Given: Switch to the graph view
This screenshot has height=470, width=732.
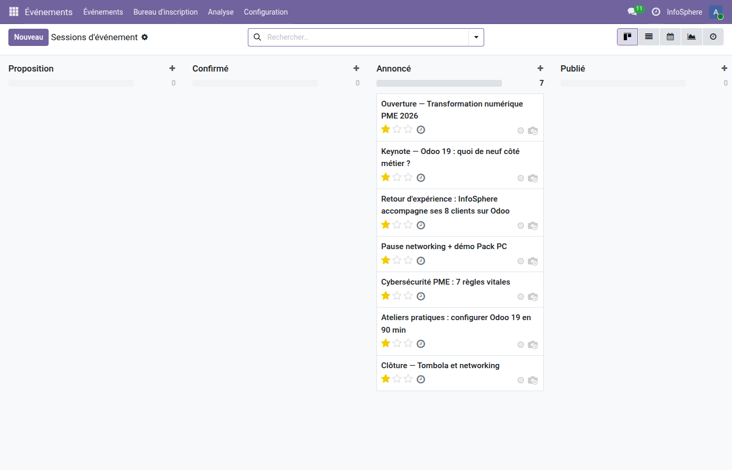Looking at the screenshot, I should [x=691, y=37].
